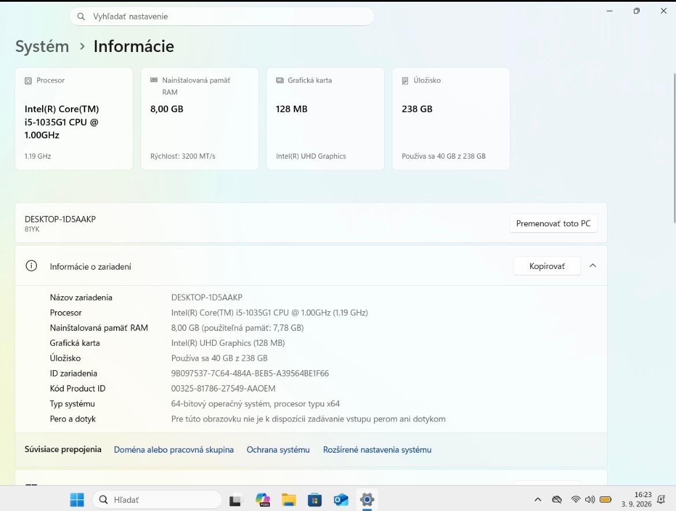Screen dimensions: 676x511
Task: Click the Informácie page title
Action: (x=134, y=47)
